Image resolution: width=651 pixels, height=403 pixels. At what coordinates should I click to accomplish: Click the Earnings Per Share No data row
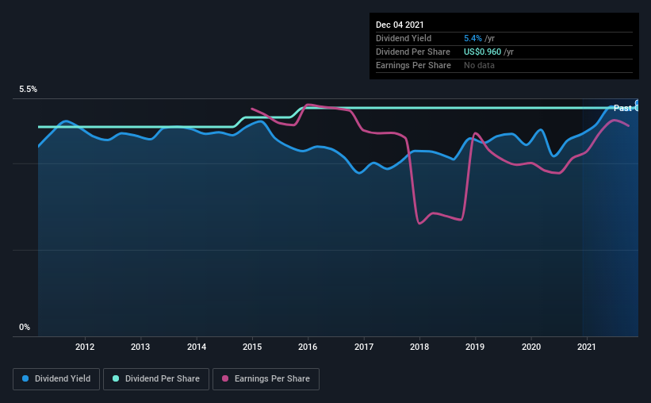(x=479, y=65)
